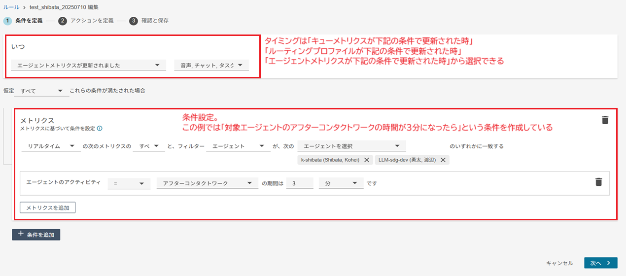Open the エージェントを選択 dropdown
Screen dimensions: 626x276
pos(352,146)
